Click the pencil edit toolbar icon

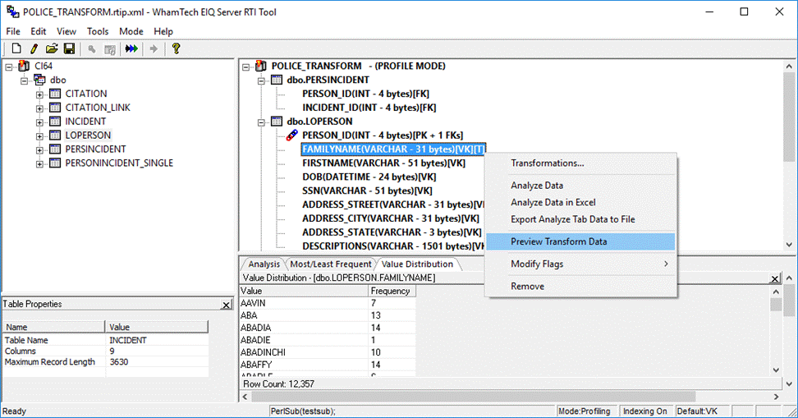34,49
